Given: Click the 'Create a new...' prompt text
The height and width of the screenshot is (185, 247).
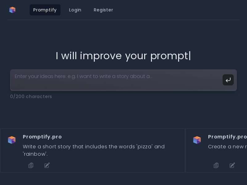Looking at the screenshot, I should pyautogui.click(x=227, y=147).
